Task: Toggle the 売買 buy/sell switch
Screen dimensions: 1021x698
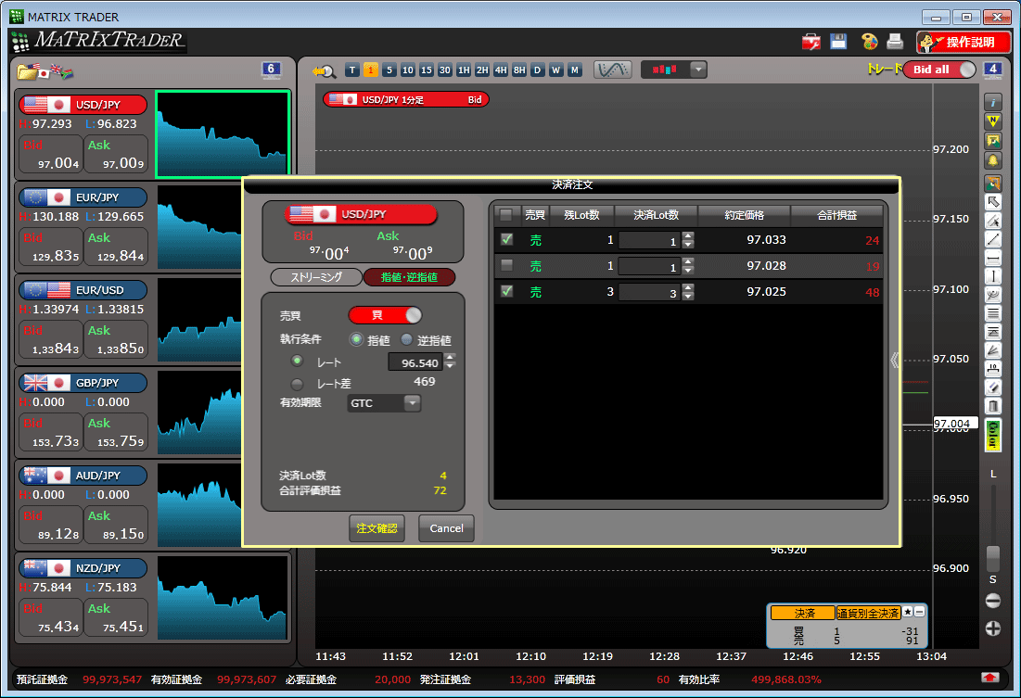Action: pos(385,315)
